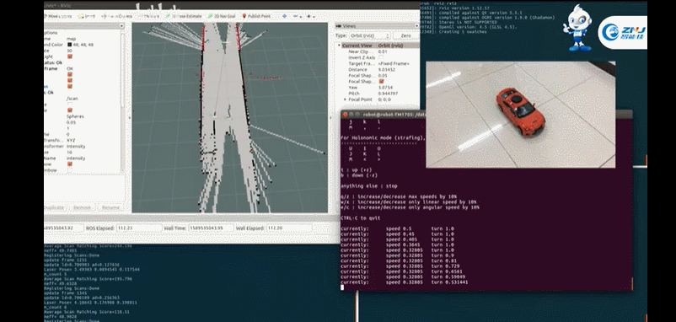This screenshot has width=676, height=322.
Task: Click the orange car camera video overlay
Action: pyautogui.click(x=520, y=115)
